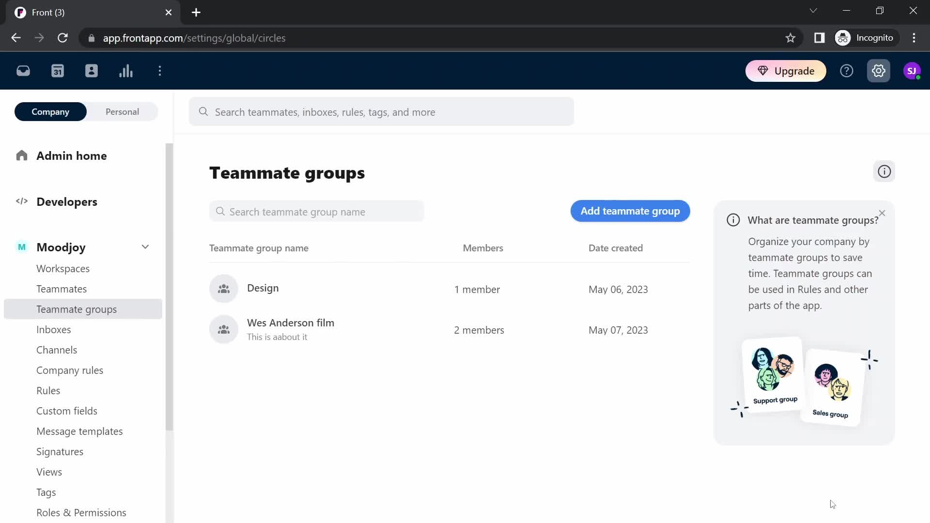Open the contacts icon in top bar
Image resolution: width=930 pixels, height=523 pixels.
pyautogui.click(x=92, y=71)
